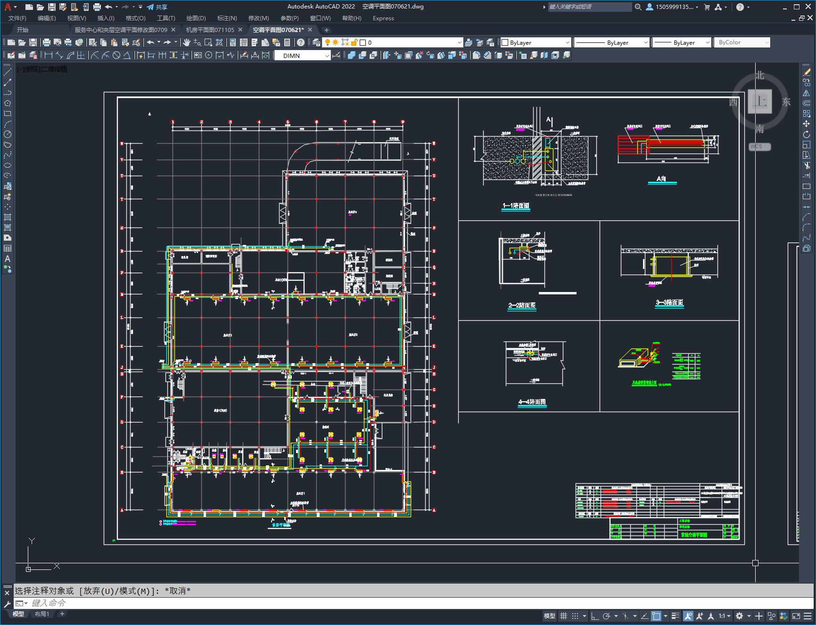Toggle object snap in status bar
816x625 pixels.
pyautogui.click(x=656, y=616)
